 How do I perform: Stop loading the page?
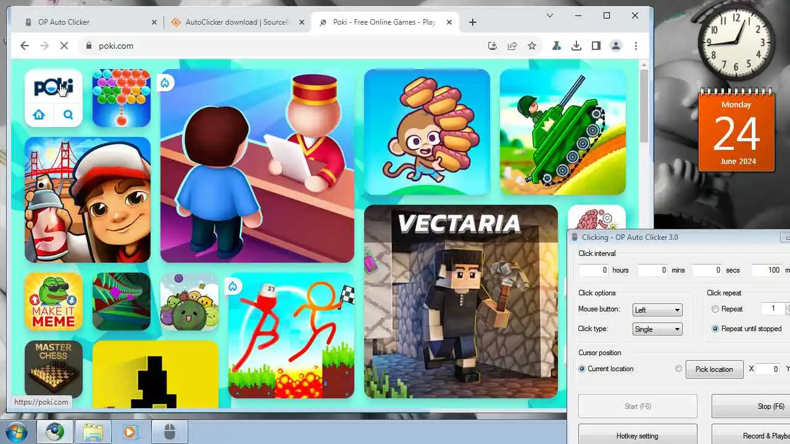65,46
